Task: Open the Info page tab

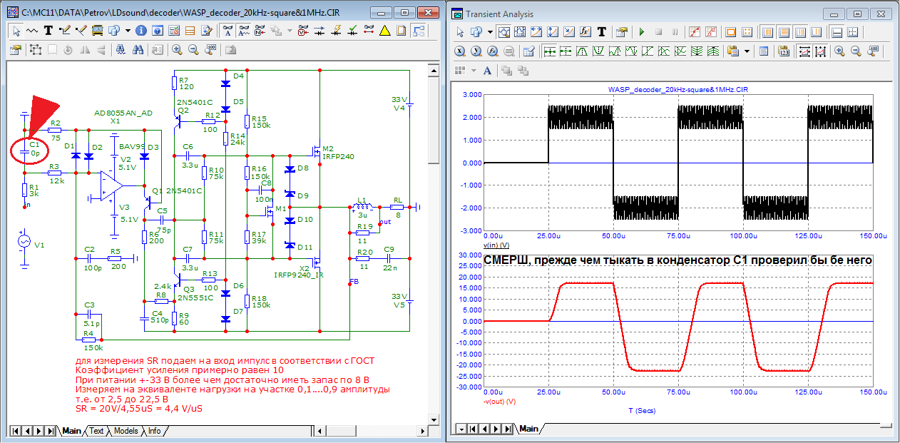Action: point(154,431)
